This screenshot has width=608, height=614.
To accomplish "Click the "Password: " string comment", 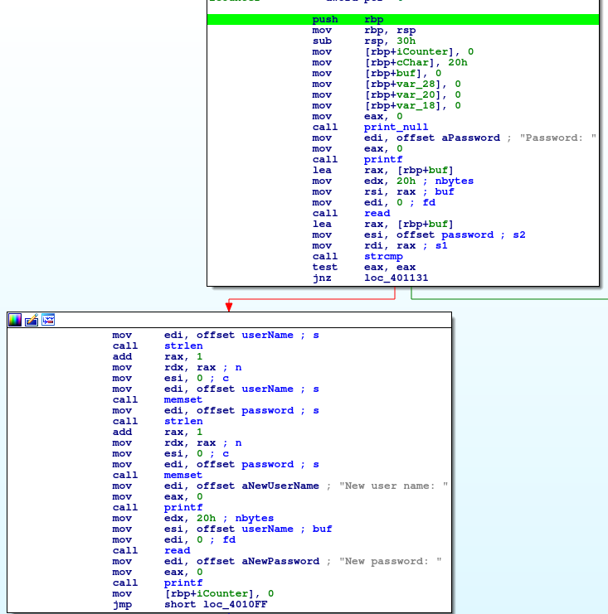I will tap(558, 138).
